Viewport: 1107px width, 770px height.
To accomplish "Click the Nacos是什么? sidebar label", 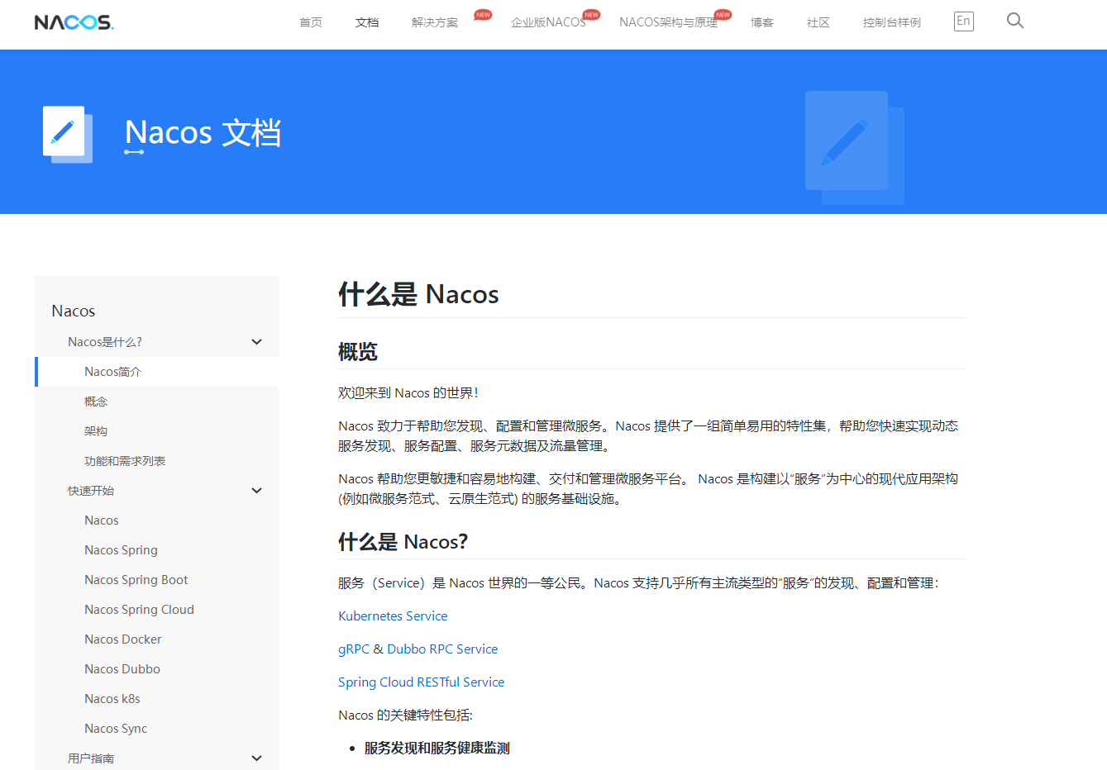I will (105, 342).
